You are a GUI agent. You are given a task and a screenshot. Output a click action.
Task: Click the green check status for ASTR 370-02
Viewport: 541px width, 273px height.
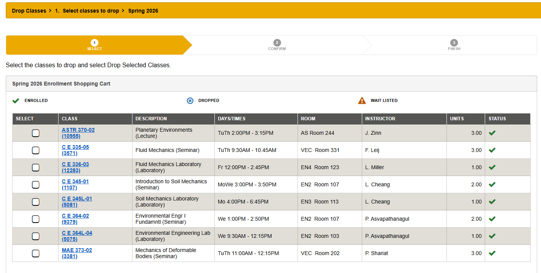pos(492,133)
